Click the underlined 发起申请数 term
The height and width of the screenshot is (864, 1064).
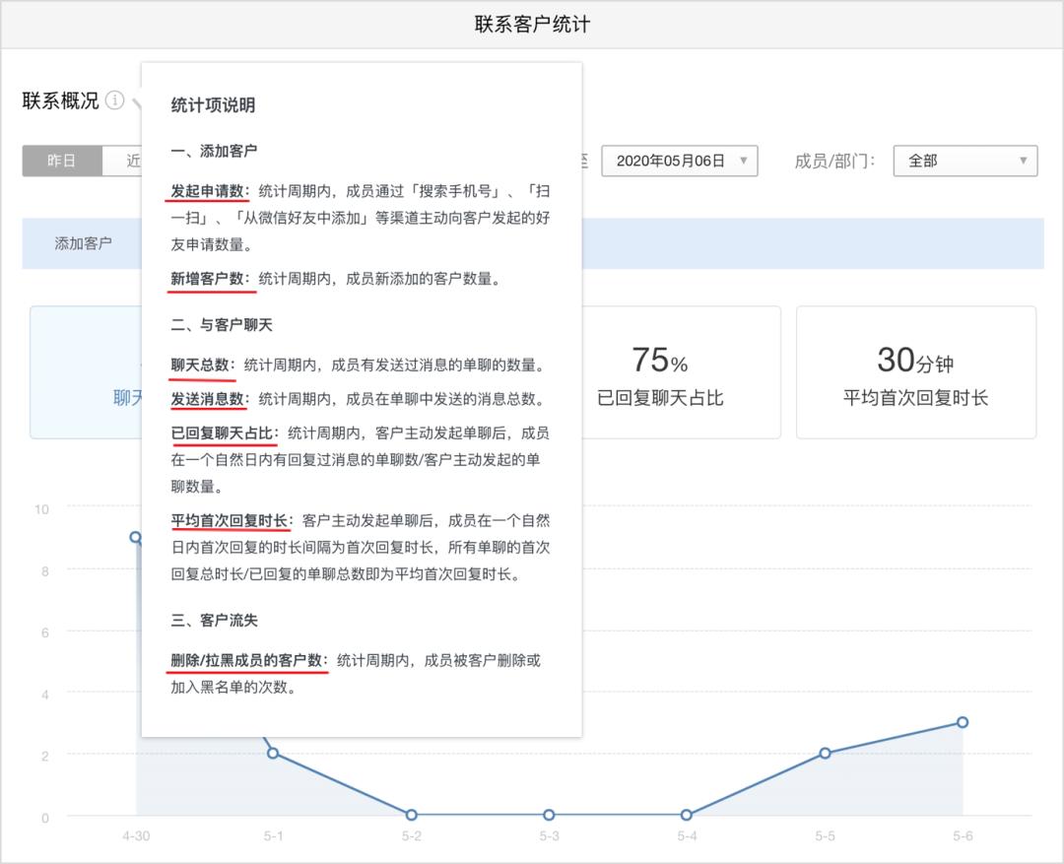pos(207,190)
